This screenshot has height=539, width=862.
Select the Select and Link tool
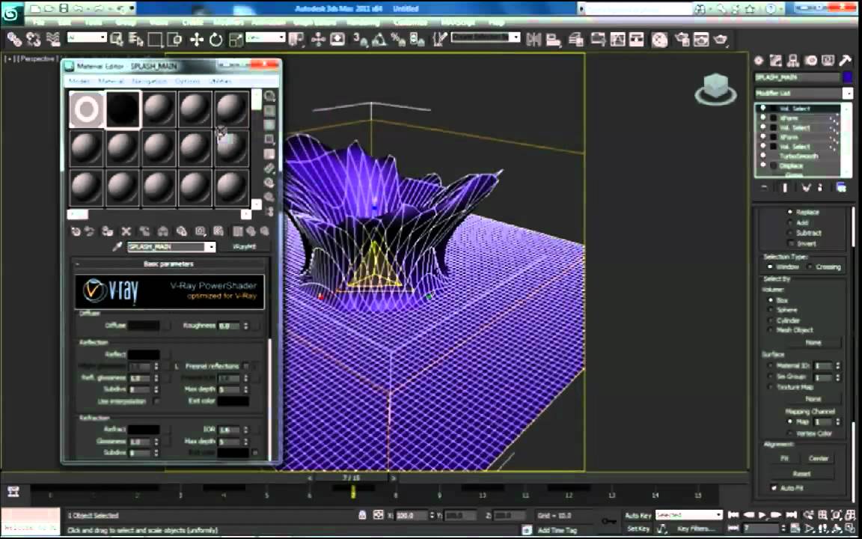coord(14,39)
